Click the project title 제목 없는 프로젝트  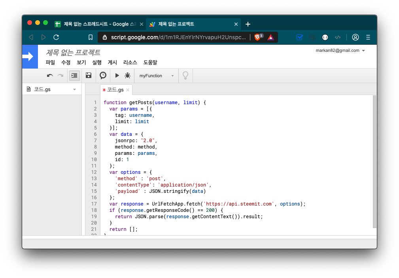73,52
